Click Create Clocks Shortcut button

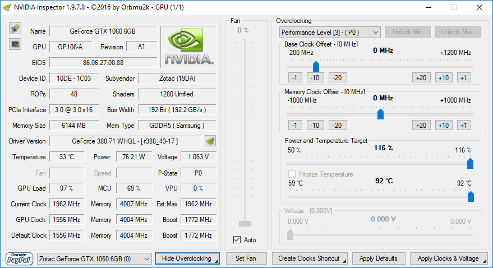pyautogui.click(x=310, y=258)
